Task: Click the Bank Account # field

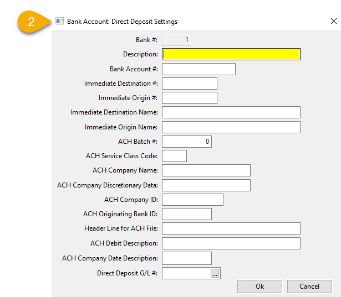Action: click(x=199, y=69)
